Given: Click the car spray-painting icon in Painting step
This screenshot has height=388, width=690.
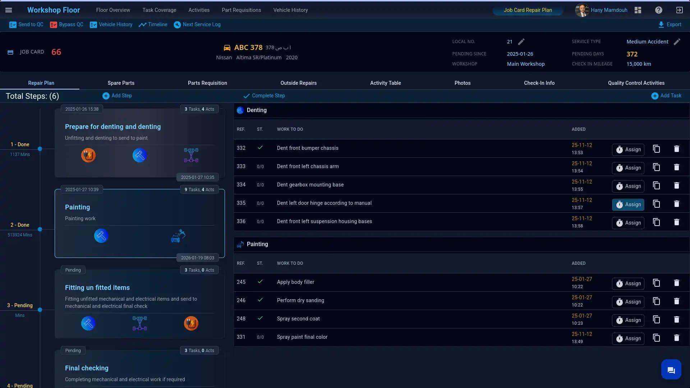Looking at the screenshot, I should point(178,236).
